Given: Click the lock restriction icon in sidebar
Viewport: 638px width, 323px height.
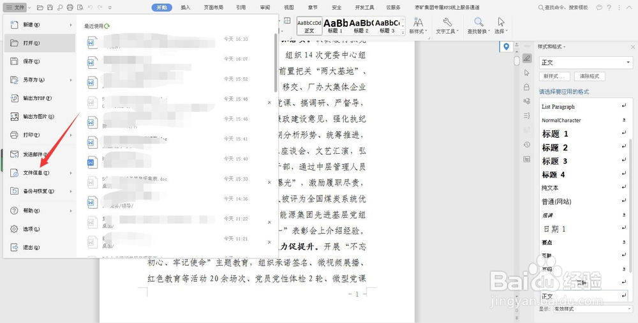Looking at the screenshot, I should pos(527,87).
